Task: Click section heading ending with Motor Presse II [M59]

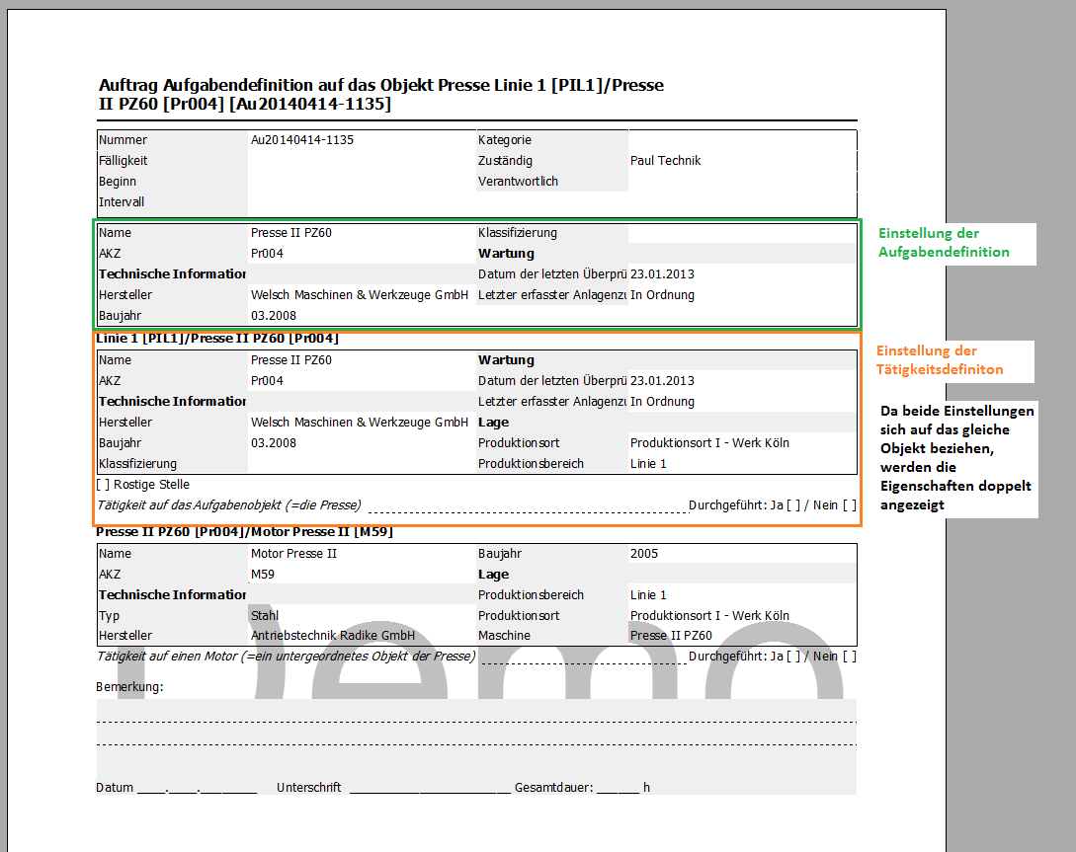Action: coord(244,532)
